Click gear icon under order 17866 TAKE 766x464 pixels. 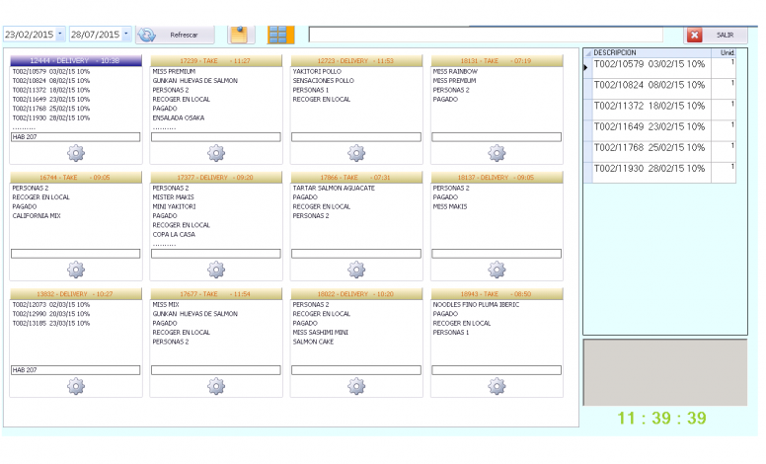pyautogui.click(x=356, y=270)
